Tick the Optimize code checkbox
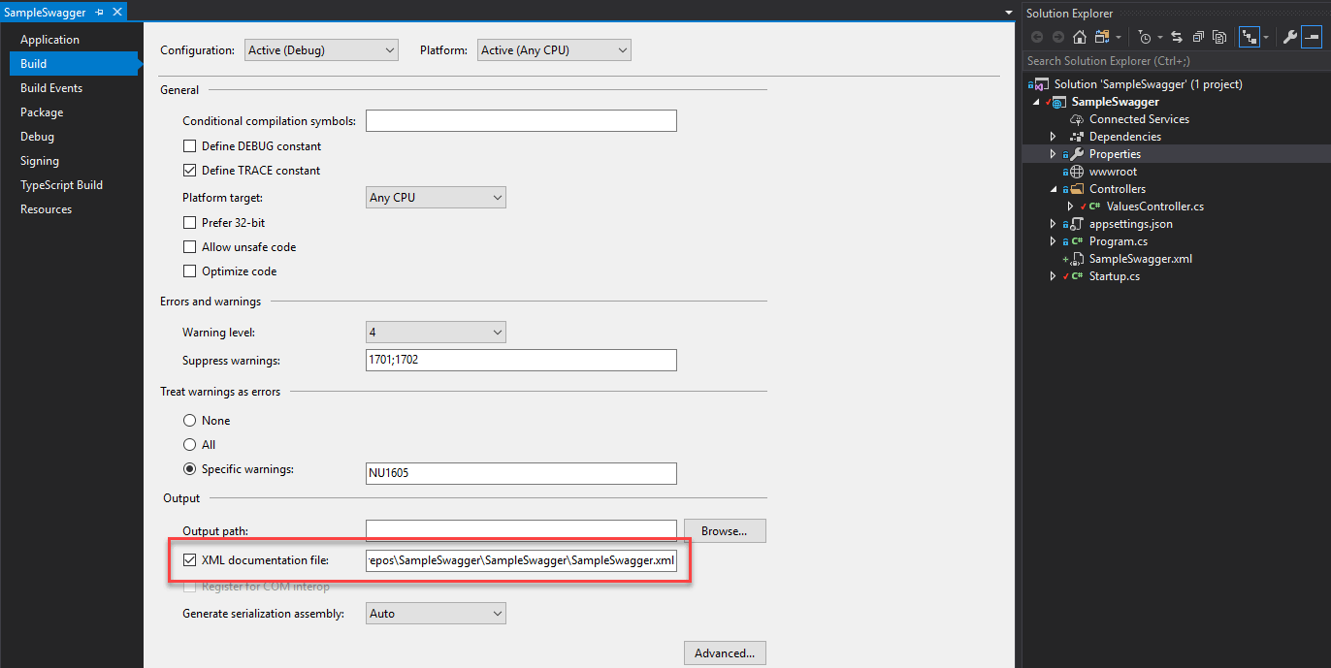Screen dimensions: 1331x668 [x=190, y=271]
